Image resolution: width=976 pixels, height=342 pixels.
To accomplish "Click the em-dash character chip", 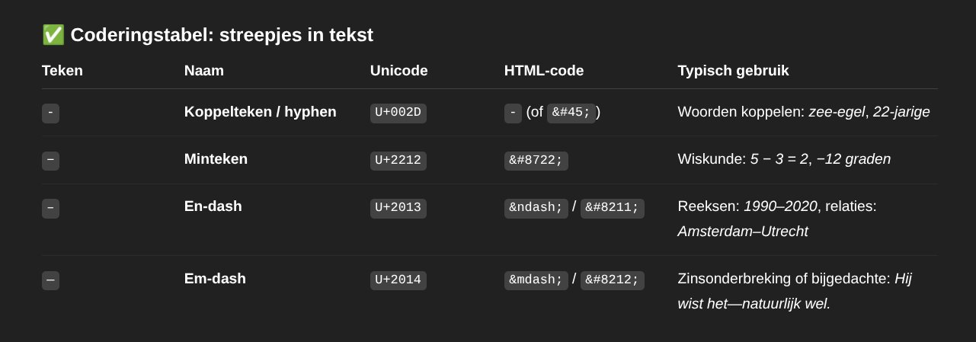I will pos(50,280).
